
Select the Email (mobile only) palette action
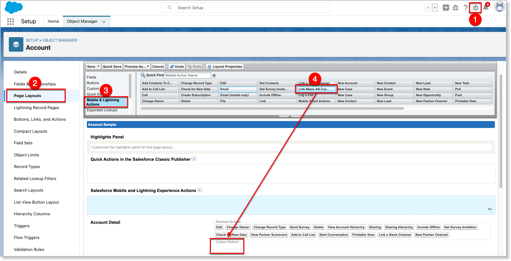(238, 95)
